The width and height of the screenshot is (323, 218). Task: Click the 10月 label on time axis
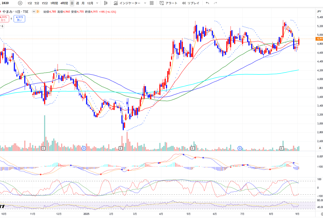click(x=4, y=214)
